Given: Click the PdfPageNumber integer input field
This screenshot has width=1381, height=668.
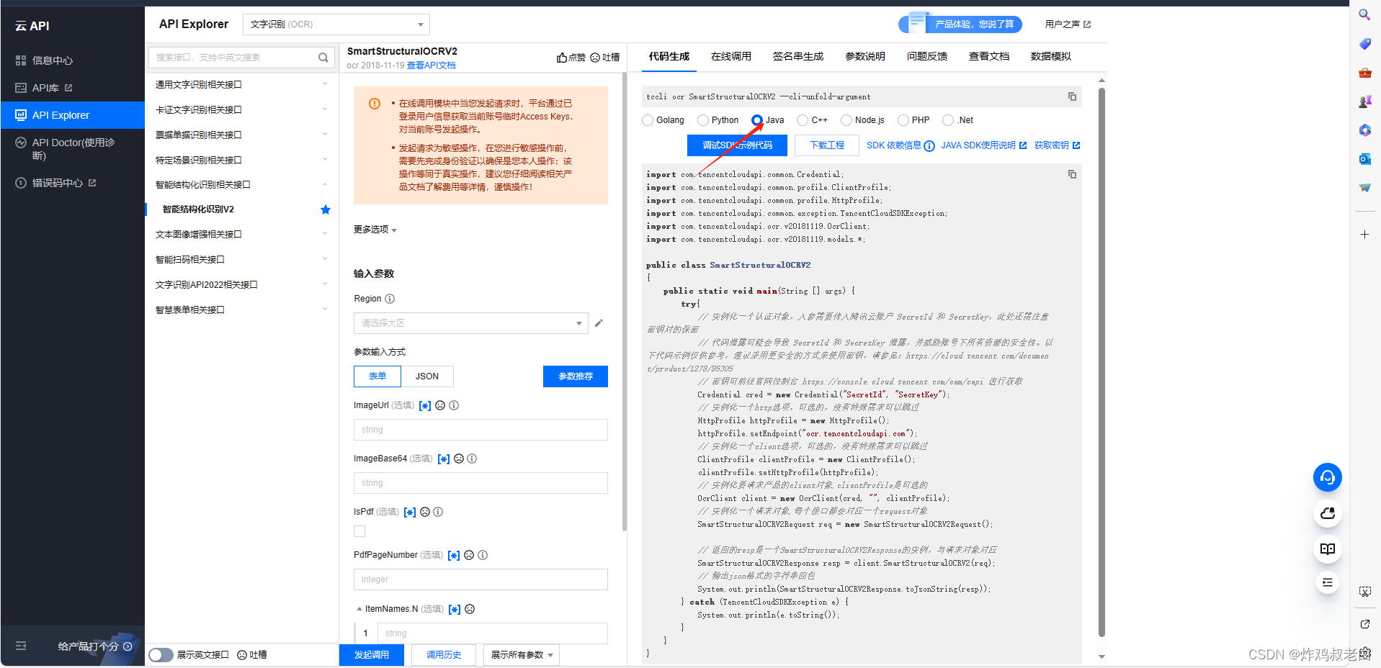Looking at the screenshot, I should point(481,579).
